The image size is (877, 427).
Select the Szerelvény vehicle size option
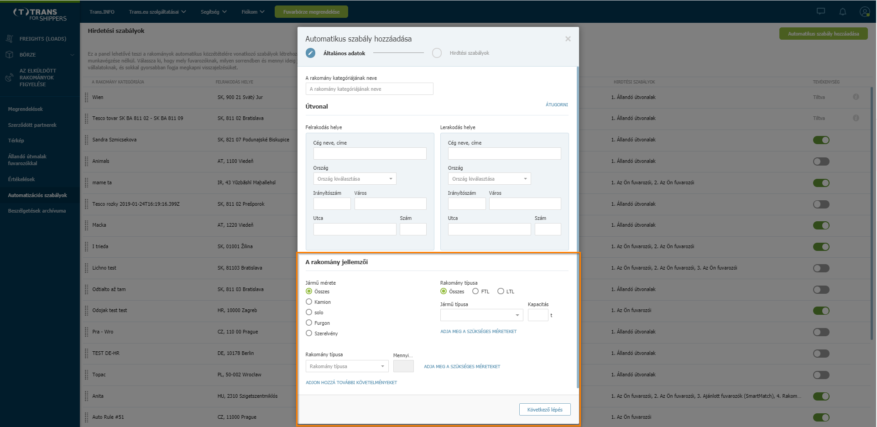pos(309,333)
